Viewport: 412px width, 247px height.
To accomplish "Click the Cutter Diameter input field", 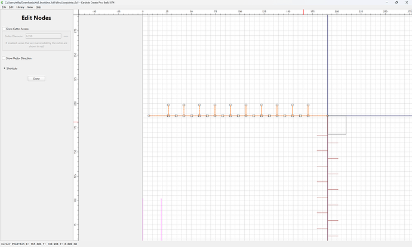I will click(x=44, y=36).
